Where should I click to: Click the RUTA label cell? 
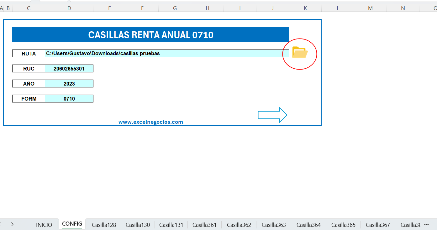pos(29,54)
